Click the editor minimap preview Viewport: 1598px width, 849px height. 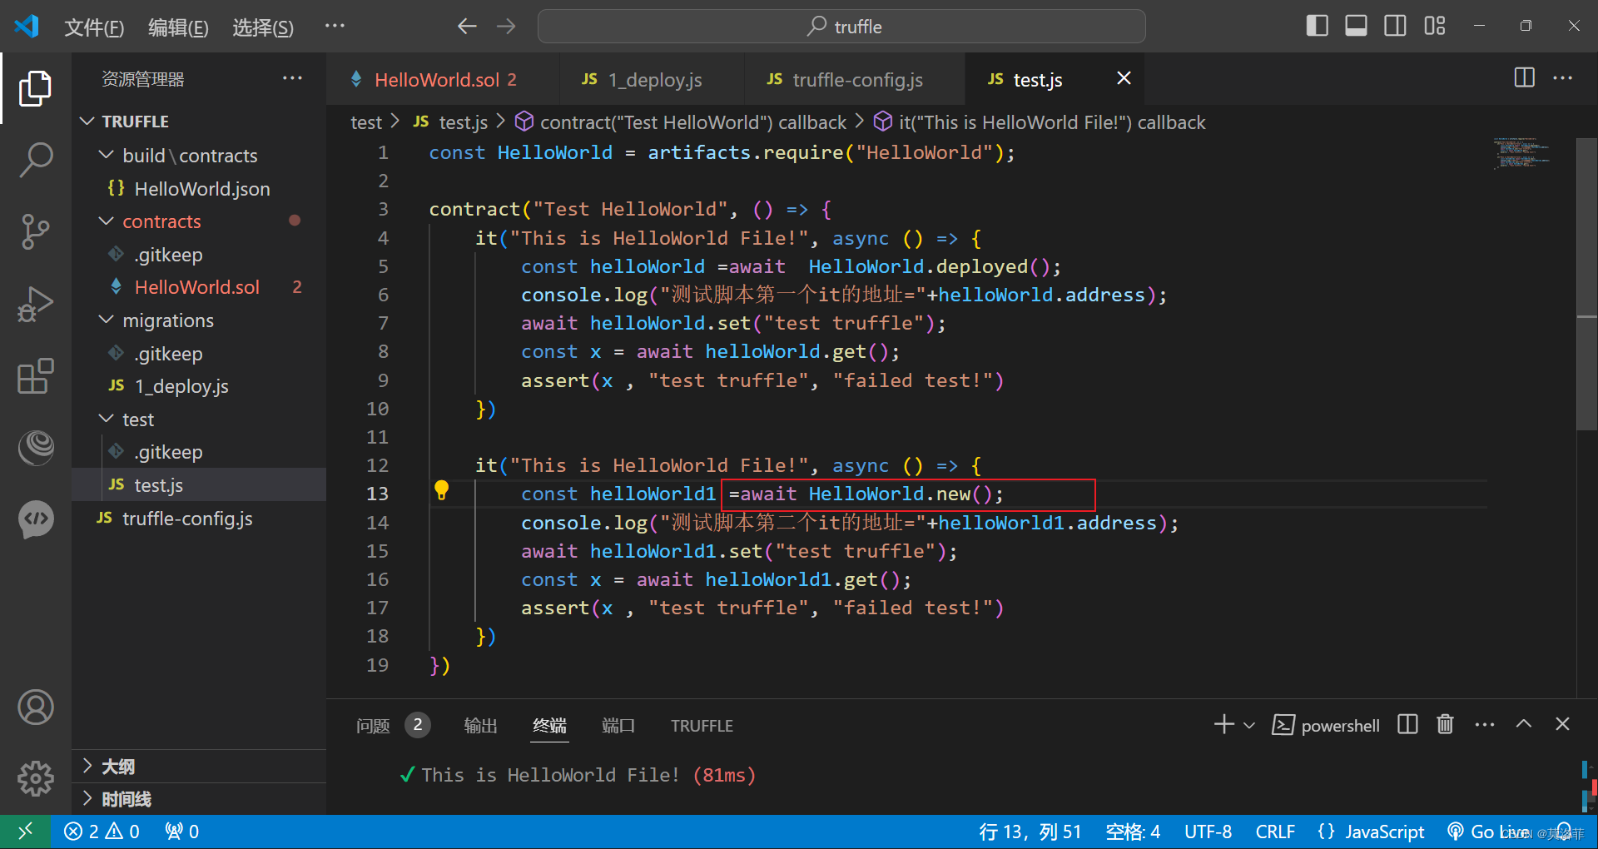[x=1521, y=153]
